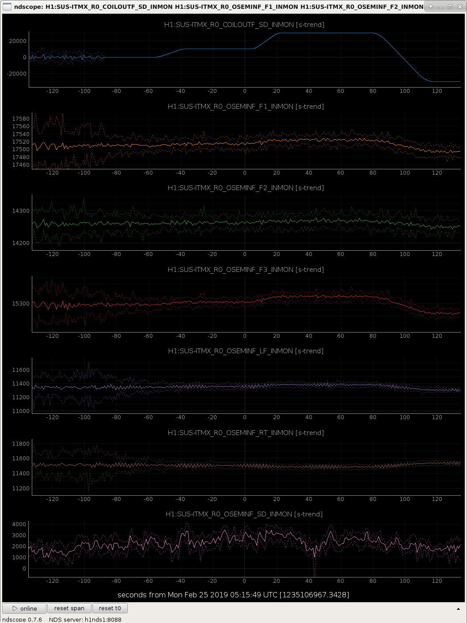The height and width of the screenshot is (623, 467).
Task: Click the OSEMINF_SD_INMON plot title
Action: coord(244,514)
